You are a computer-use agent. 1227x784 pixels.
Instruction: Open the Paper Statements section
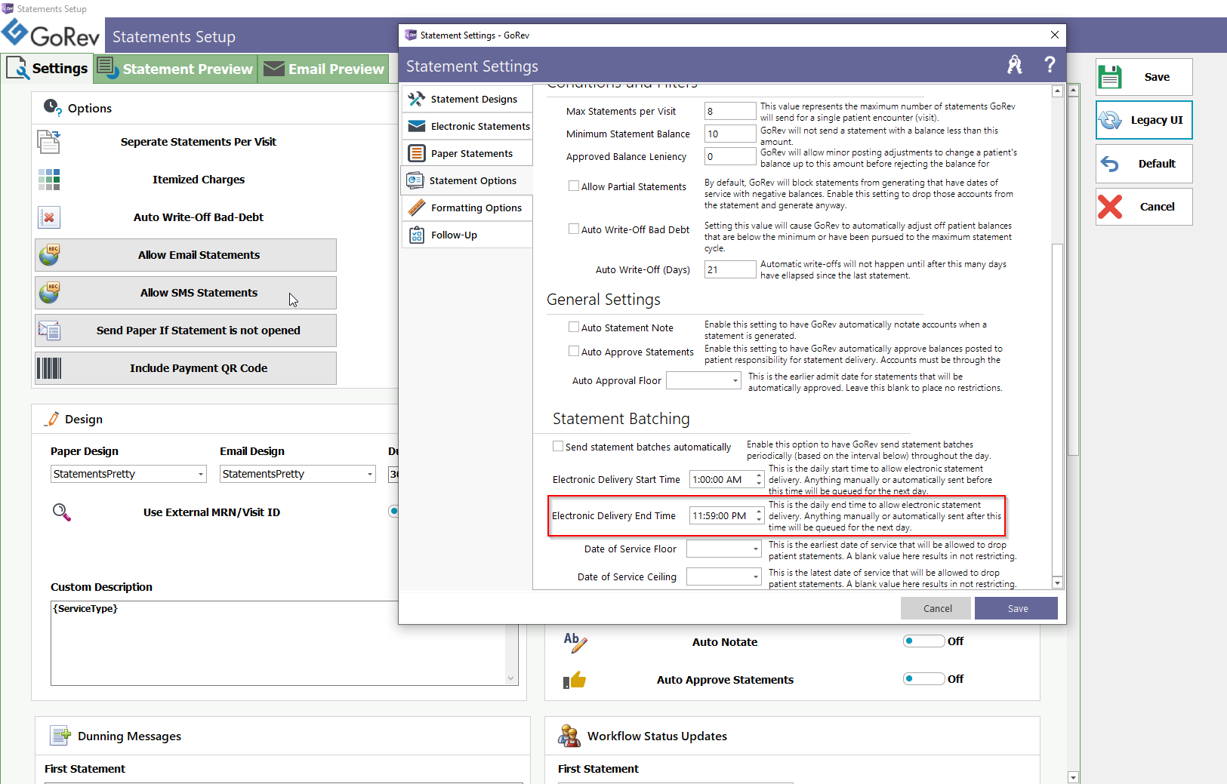[x=467, y=153]
